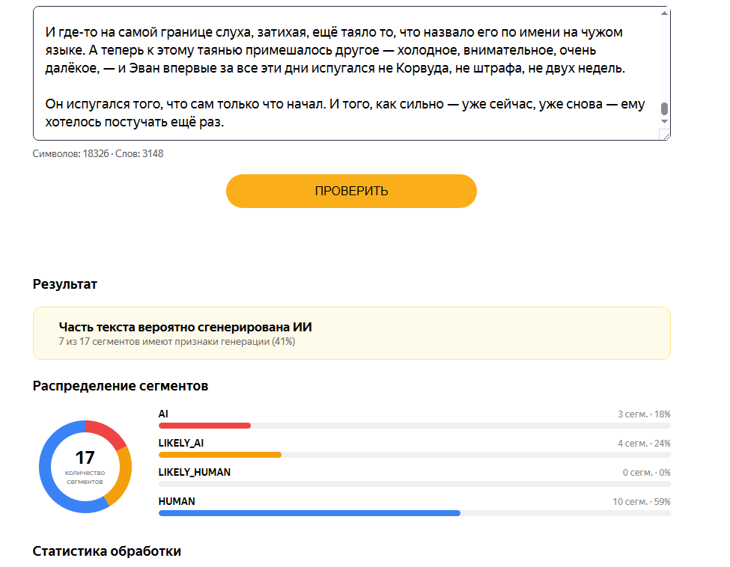This screenshot has width=730, height=567.
Task: Click the orange LIKELY_AI progress bar
Action: point(219,455)
